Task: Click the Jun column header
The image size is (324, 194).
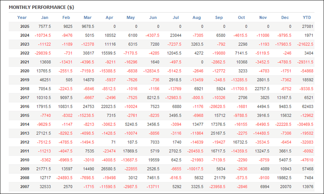Action: point(153,18)
